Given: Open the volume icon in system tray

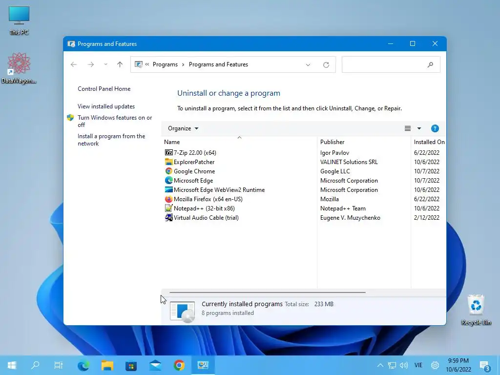Looking at the screenshot, I should point(404,365).
